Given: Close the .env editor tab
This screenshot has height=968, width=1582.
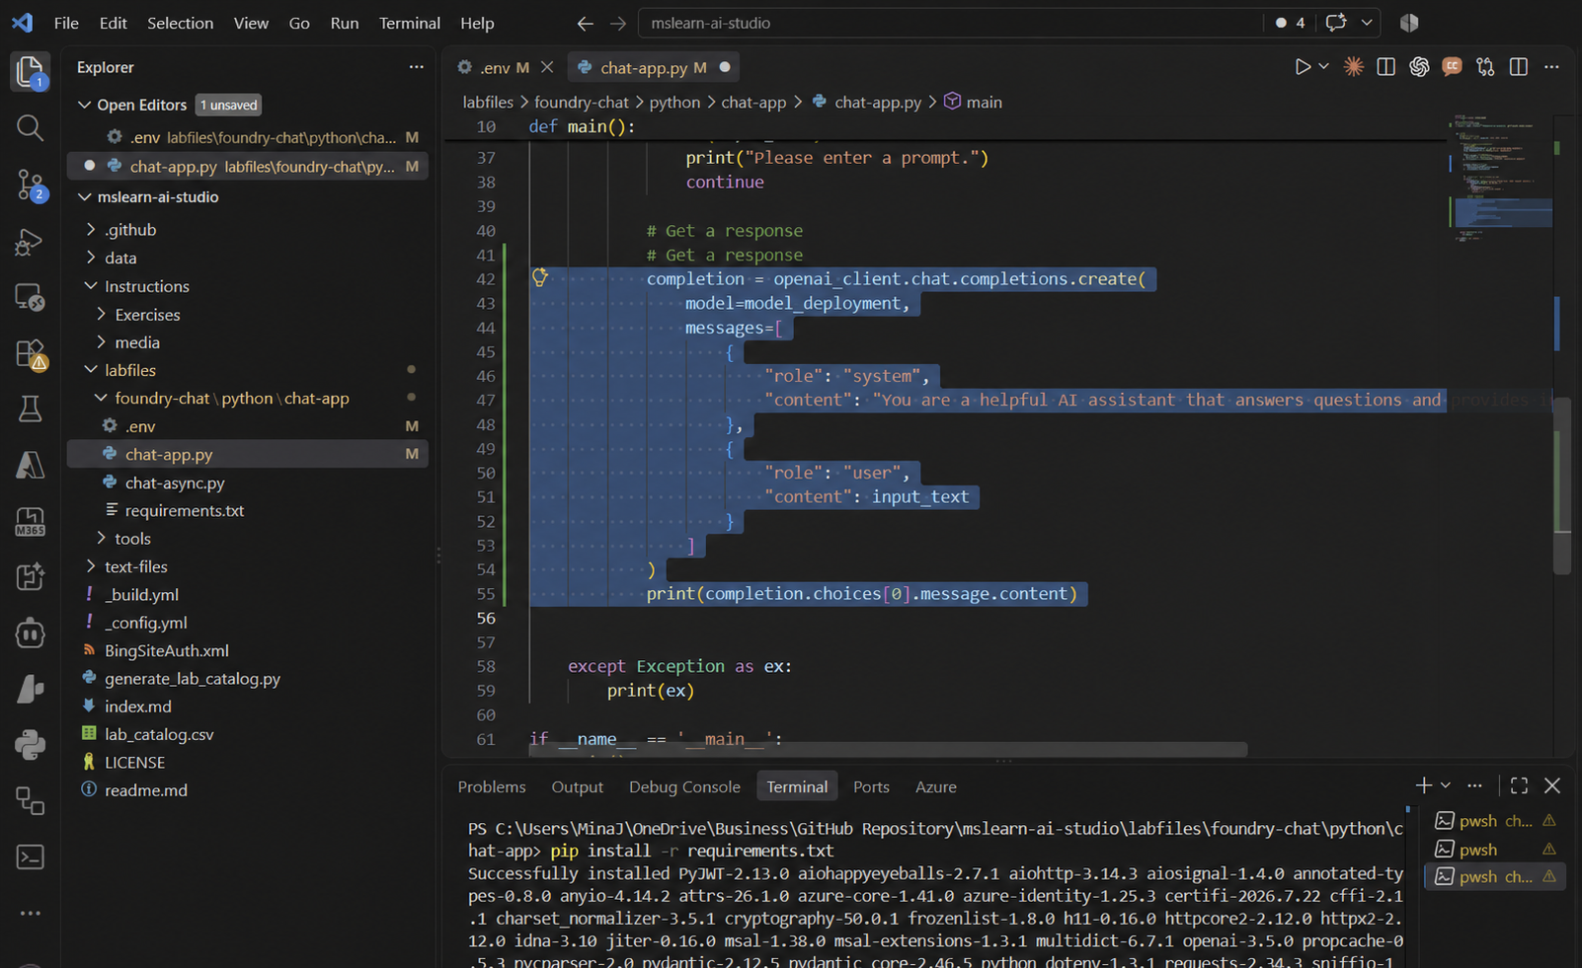Looking at the screenshot, I should pos(547,67).
